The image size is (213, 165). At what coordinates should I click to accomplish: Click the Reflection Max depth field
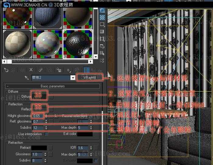[83, 128]
